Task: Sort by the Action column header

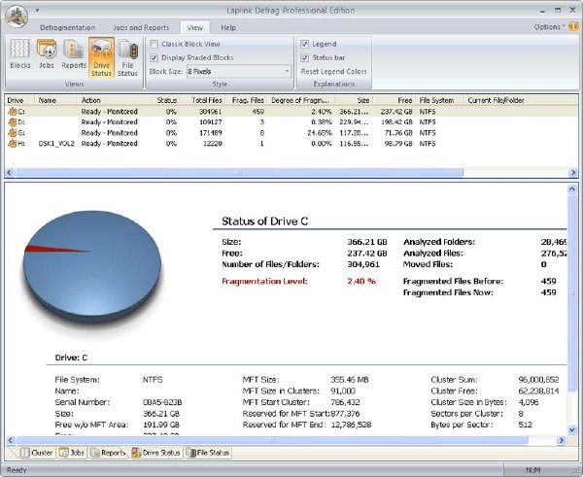Action: pos(115,100)
